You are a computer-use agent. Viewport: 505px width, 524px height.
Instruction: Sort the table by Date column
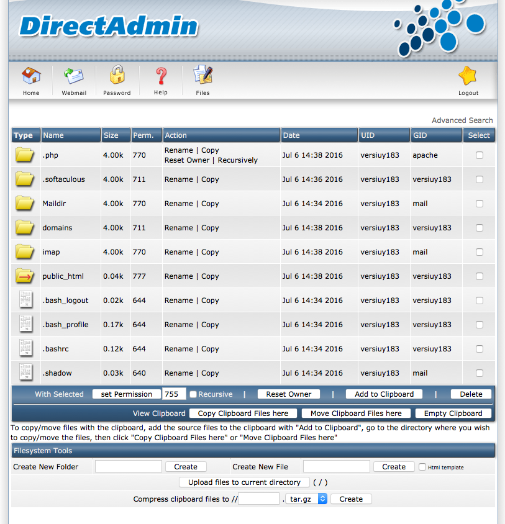291,135
